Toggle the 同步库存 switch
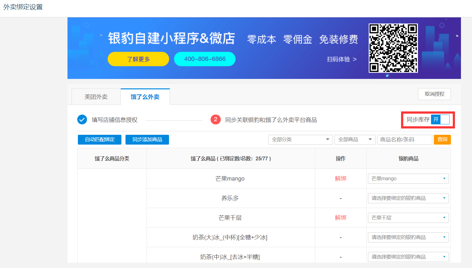 pyautogui.click(x=440, y=120)
